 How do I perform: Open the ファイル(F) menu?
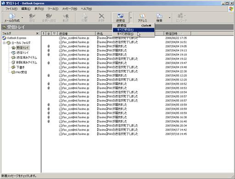pyautogui.click(x=11, y=9)
